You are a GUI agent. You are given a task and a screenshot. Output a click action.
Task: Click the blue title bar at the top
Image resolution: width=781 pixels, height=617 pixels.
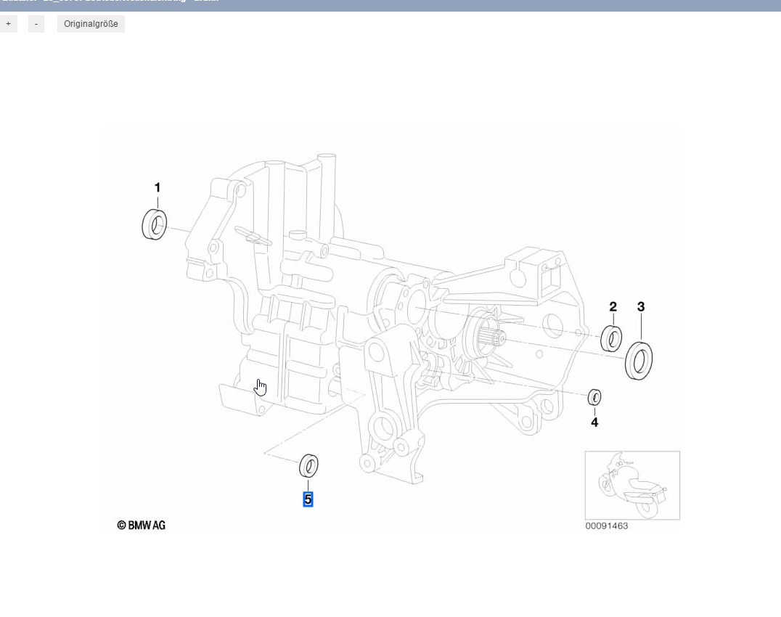click(390, 4)
